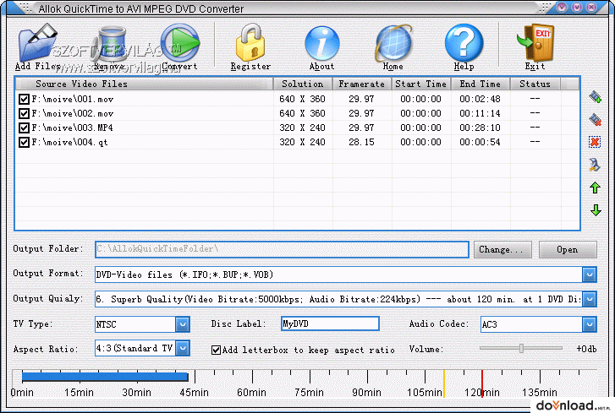Viewport: 615px width, 413px height.
Task: Select the F:\moive\002.mov file row
Action: coord(298,113)
